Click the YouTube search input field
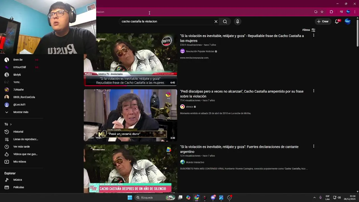This screenshot has height=202, width=359. (x=167, y=21)
